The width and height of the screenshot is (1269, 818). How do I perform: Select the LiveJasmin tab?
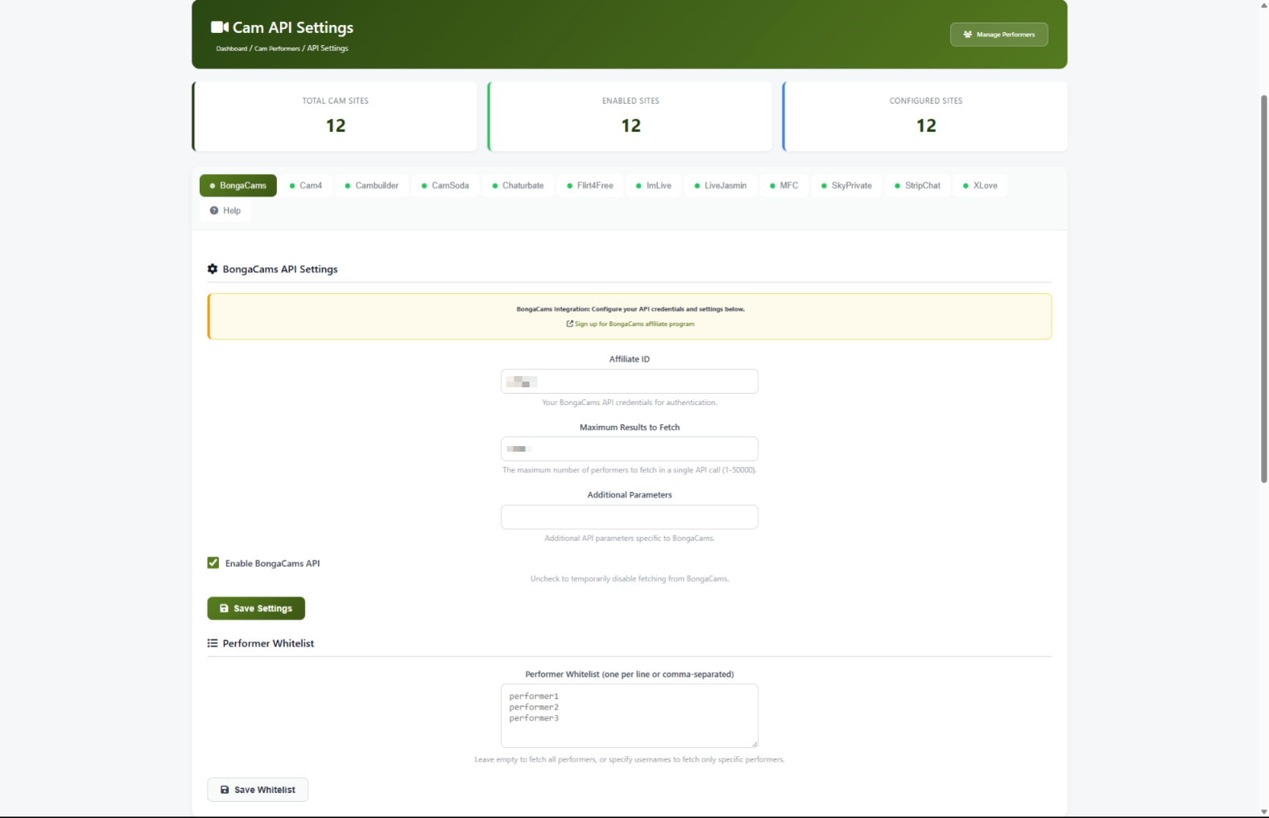720,186
